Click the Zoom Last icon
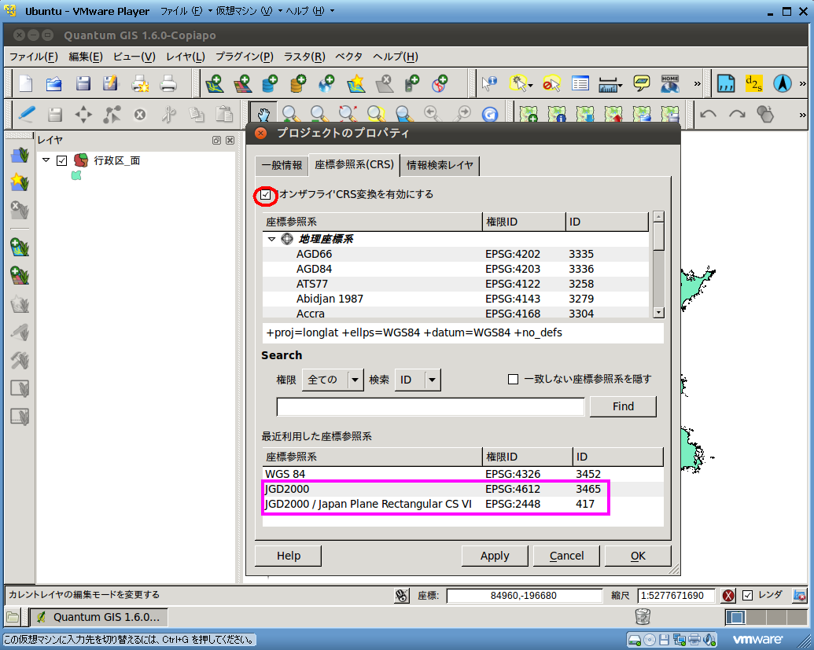The height and width of the screenshot is (650, 814). 432,114
